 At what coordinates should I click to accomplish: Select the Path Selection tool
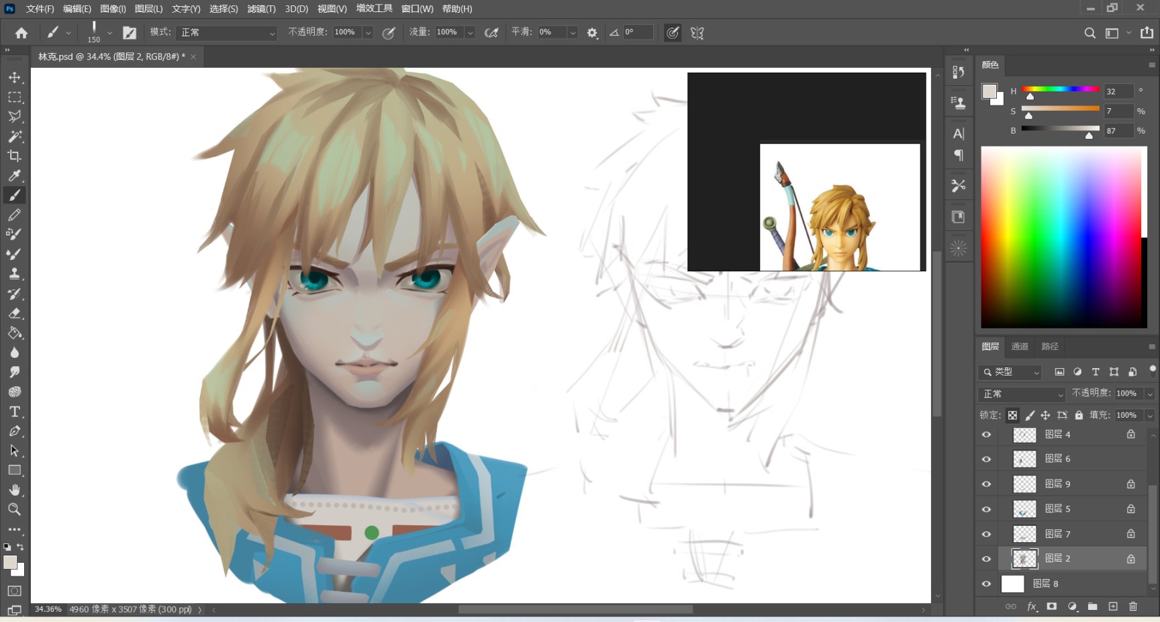pos(14,451)
